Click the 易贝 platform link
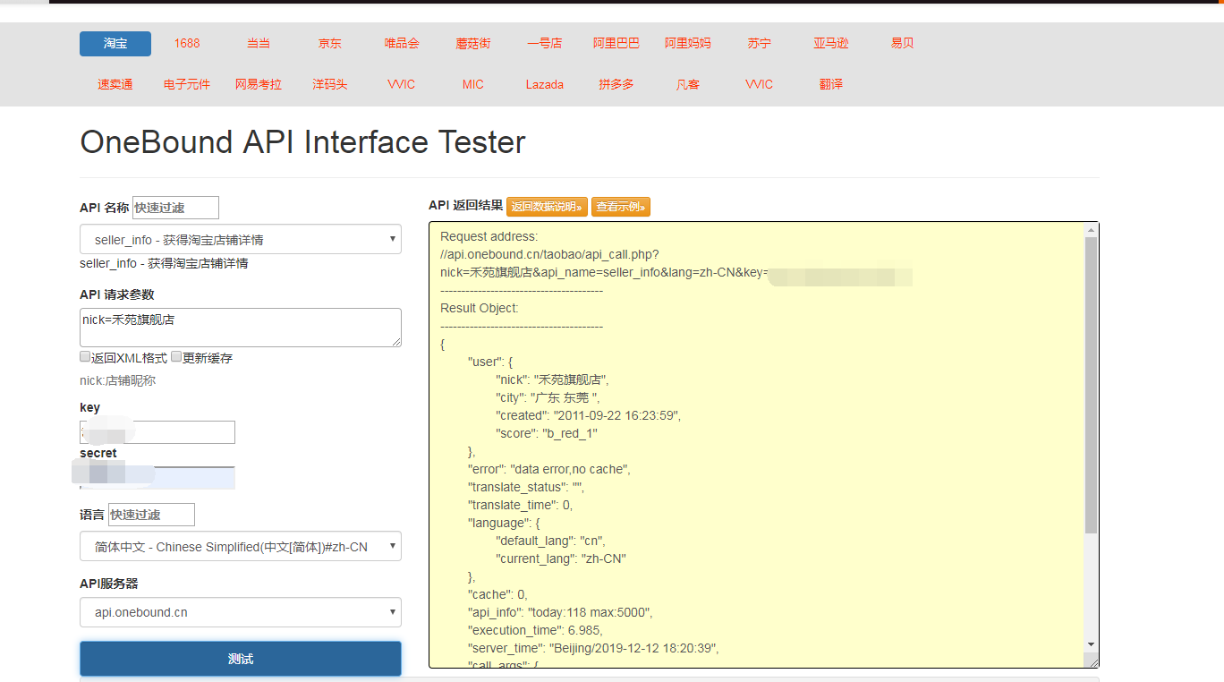Image resolution: width=1224 pixels, height=682 pixels. 903,44
